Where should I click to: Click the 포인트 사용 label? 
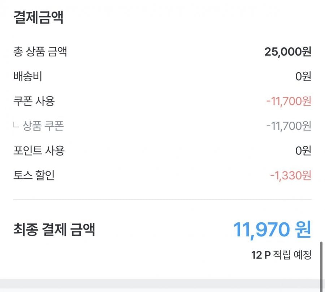pyautogui.click(x=39, y=151)
